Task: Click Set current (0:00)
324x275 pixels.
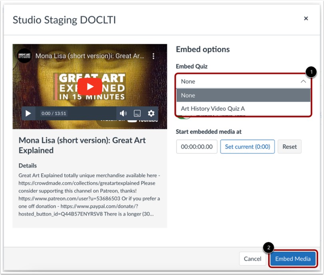Action: tap(247, 147)
